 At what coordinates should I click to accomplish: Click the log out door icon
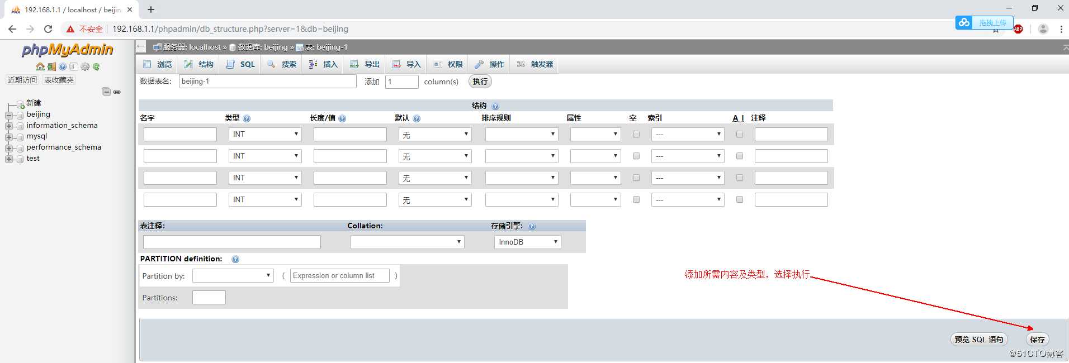(x=51, y=66)
